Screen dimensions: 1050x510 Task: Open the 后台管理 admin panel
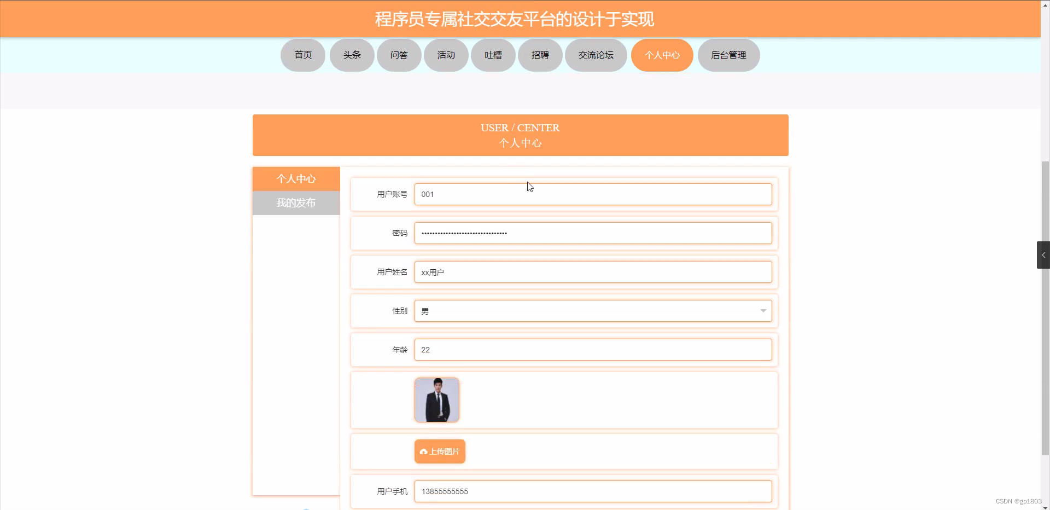click(x=728, y=55)
